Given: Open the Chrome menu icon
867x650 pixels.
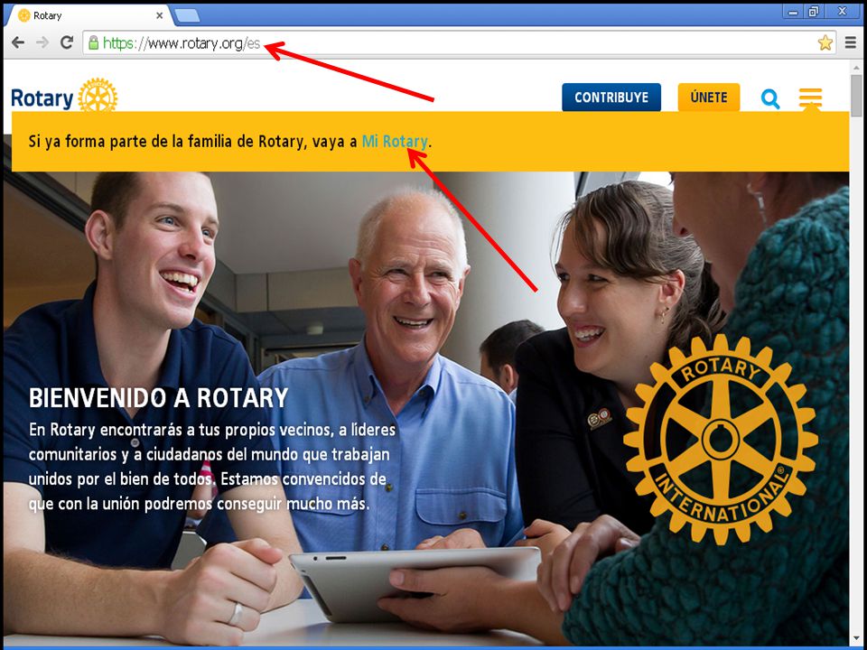Looking at the screenshot, I should click(851, 42).
